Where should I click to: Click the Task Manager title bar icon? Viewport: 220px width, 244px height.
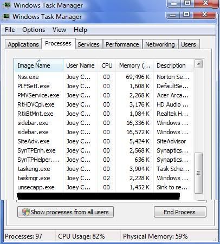(6, 16)
